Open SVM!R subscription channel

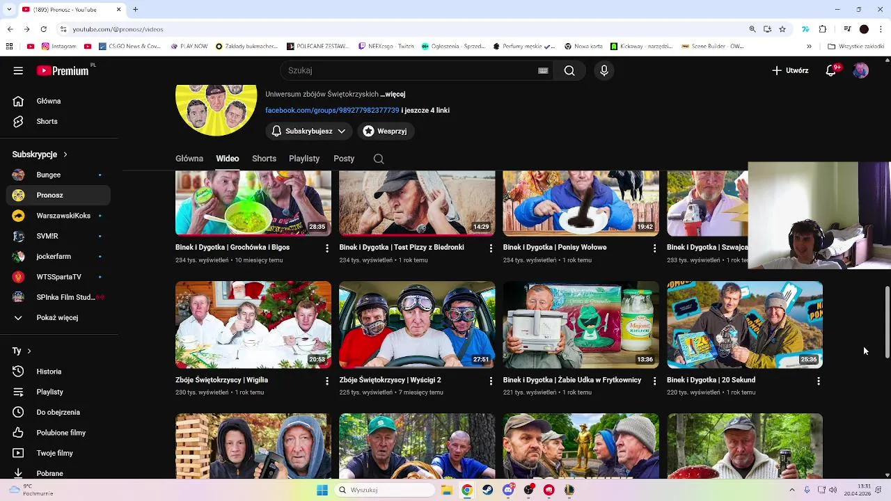point(58,236)
